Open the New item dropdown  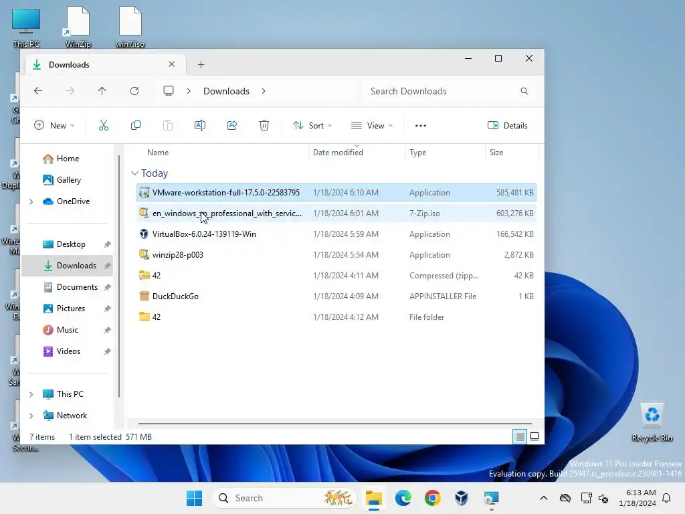click(54, 125)
